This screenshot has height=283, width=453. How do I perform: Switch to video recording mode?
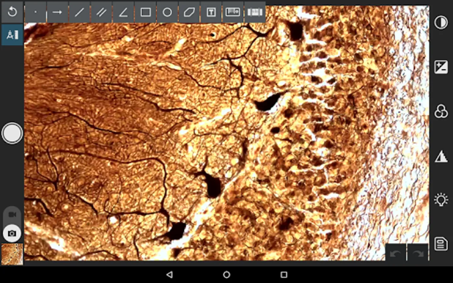pos(12,214)
